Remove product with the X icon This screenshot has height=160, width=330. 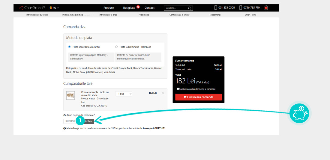pos(163,93)
